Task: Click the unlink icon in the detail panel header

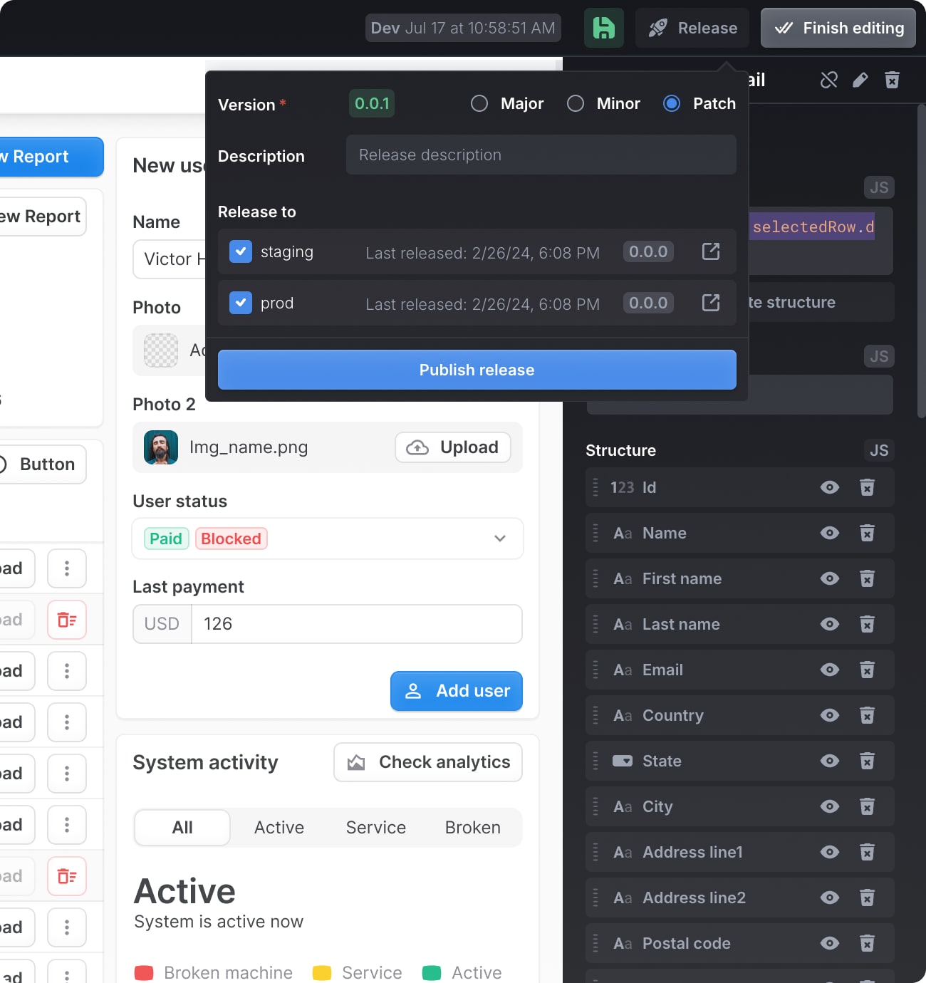Action: click(828, 80)
